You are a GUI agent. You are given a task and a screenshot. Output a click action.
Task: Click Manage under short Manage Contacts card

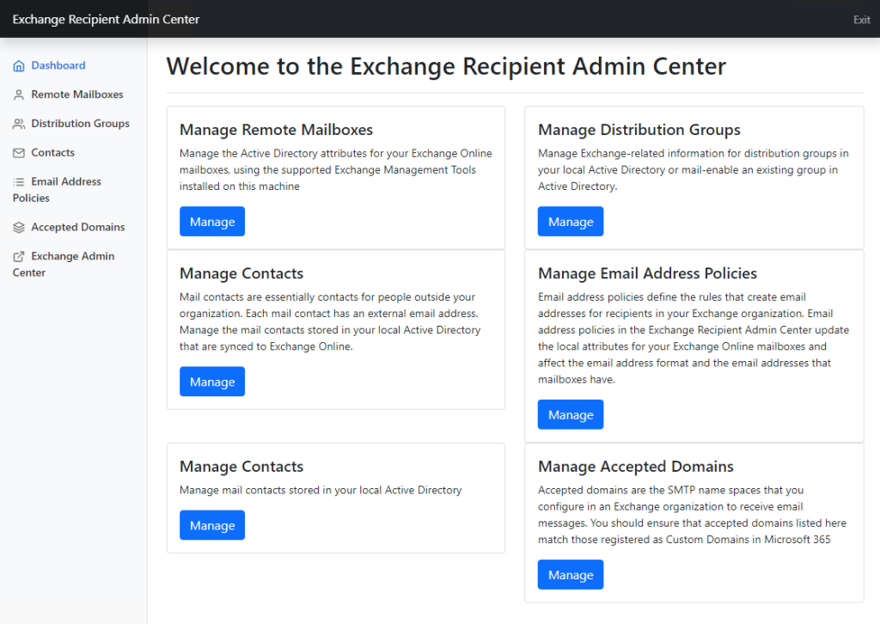(x=212, y=525)
